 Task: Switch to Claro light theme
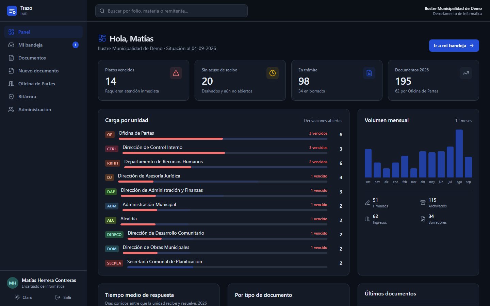point(23,297)
